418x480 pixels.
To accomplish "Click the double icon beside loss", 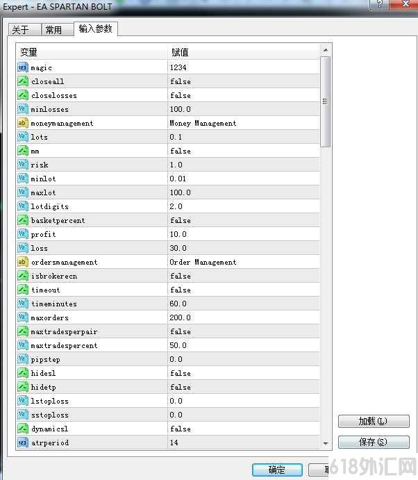I will point(23,248).
